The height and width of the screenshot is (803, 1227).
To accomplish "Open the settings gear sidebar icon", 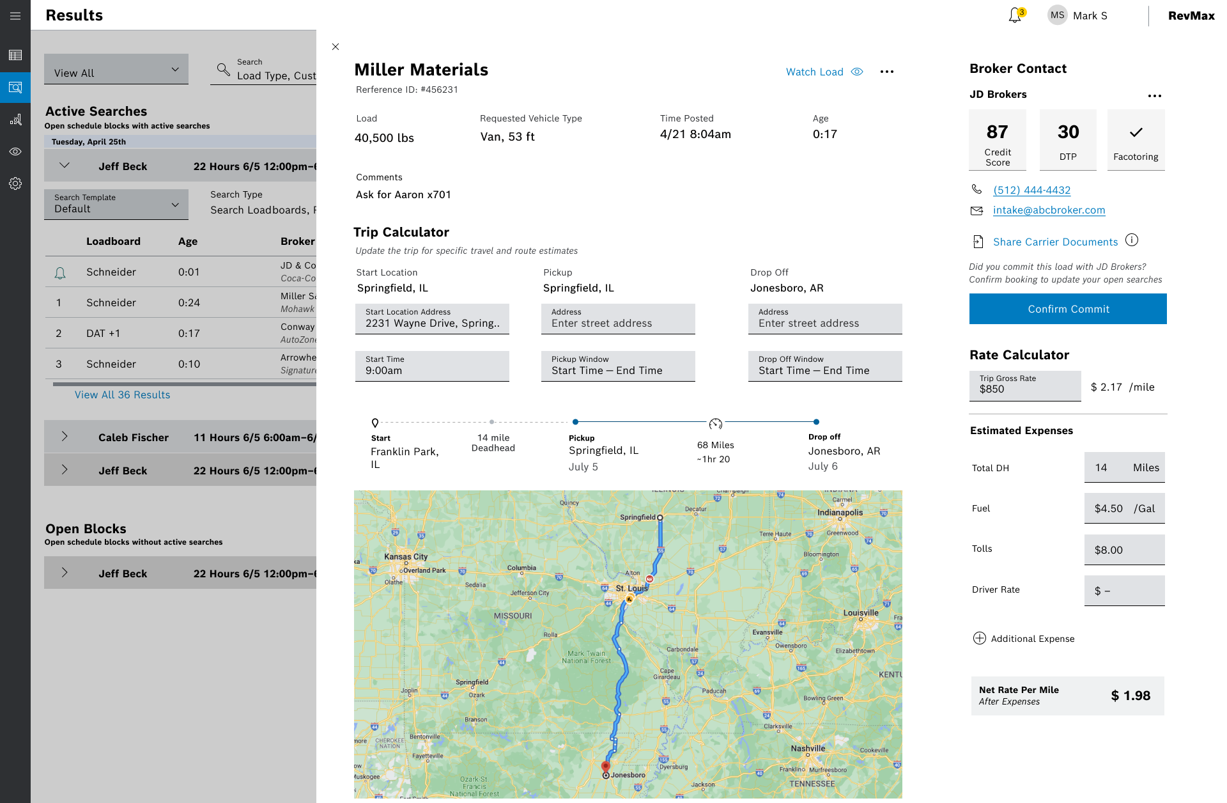I will point(15,183).
